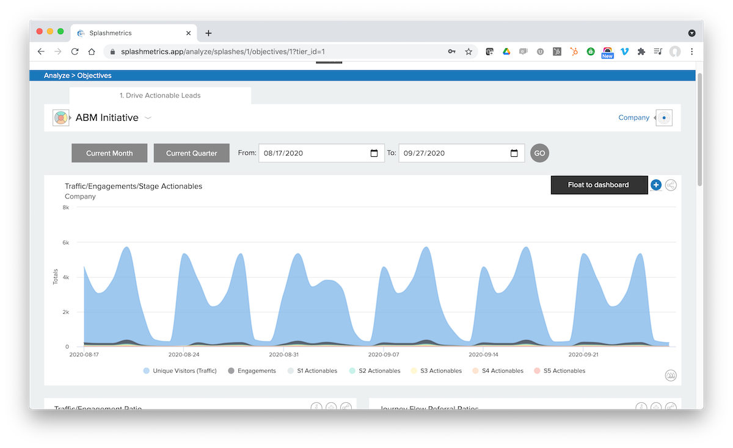Click the share icon on the chart
Image resolution: width=733 pixels, height=448 pixels.
(x=671, y=185)
